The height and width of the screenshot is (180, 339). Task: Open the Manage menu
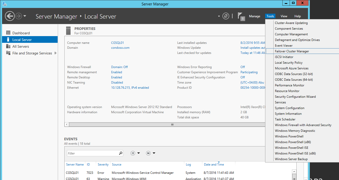click(255, 16)
